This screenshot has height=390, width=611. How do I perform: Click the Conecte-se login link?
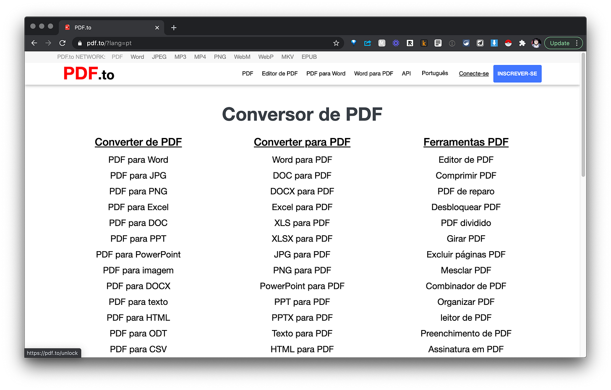pyautogui.click(x=474, y=74)
